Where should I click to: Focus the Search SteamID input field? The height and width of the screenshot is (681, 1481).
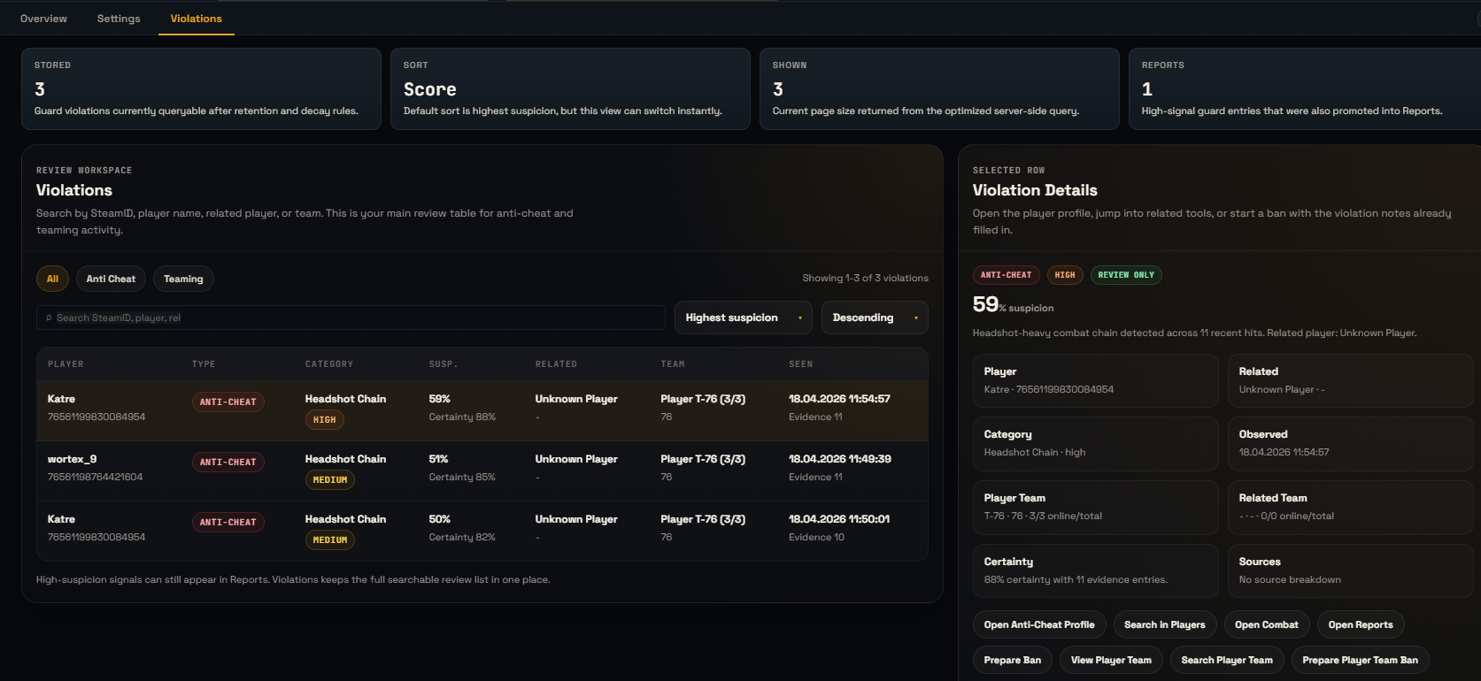(354, 318)
